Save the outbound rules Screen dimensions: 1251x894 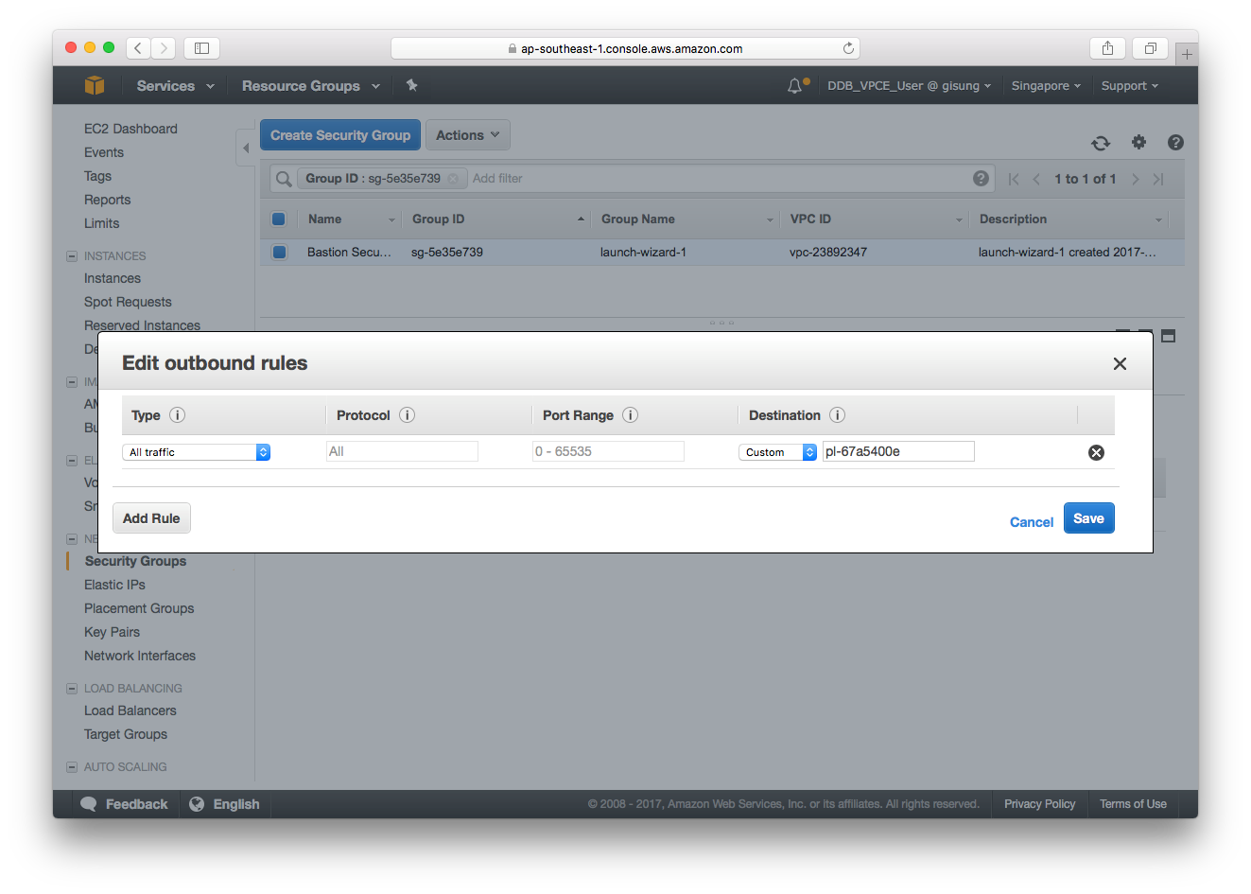tap(1088, 517)
